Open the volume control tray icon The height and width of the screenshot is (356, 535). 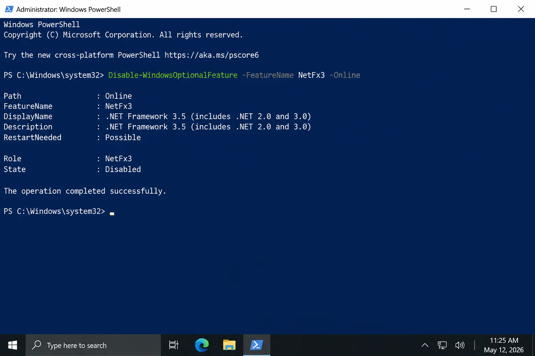click(x=460, y=345)
